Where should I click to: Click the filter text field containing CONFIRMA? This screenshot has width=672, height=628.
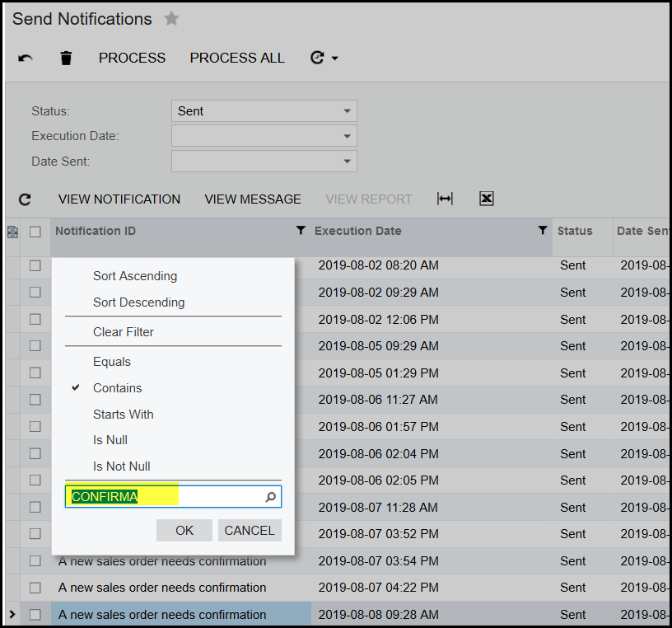165,496
